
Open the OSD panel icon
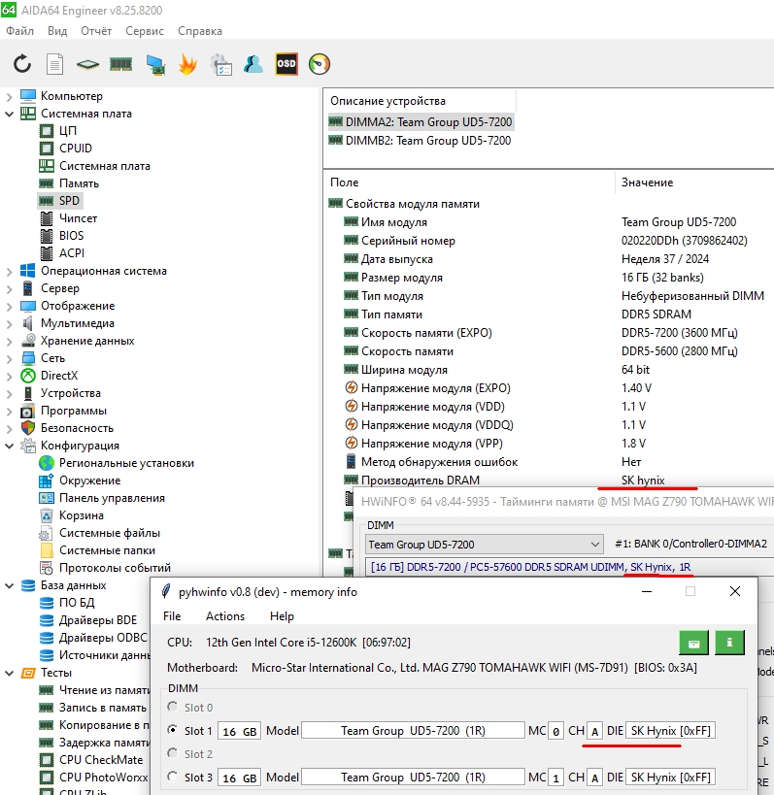tap(286, 64)
